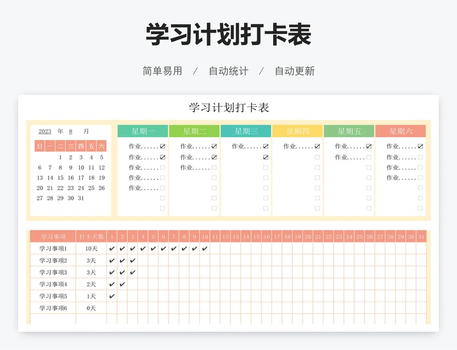The image size is (457, 350).
Task: Tick the third 作业 checkbox under 星期二
Action: pos(214,167)
